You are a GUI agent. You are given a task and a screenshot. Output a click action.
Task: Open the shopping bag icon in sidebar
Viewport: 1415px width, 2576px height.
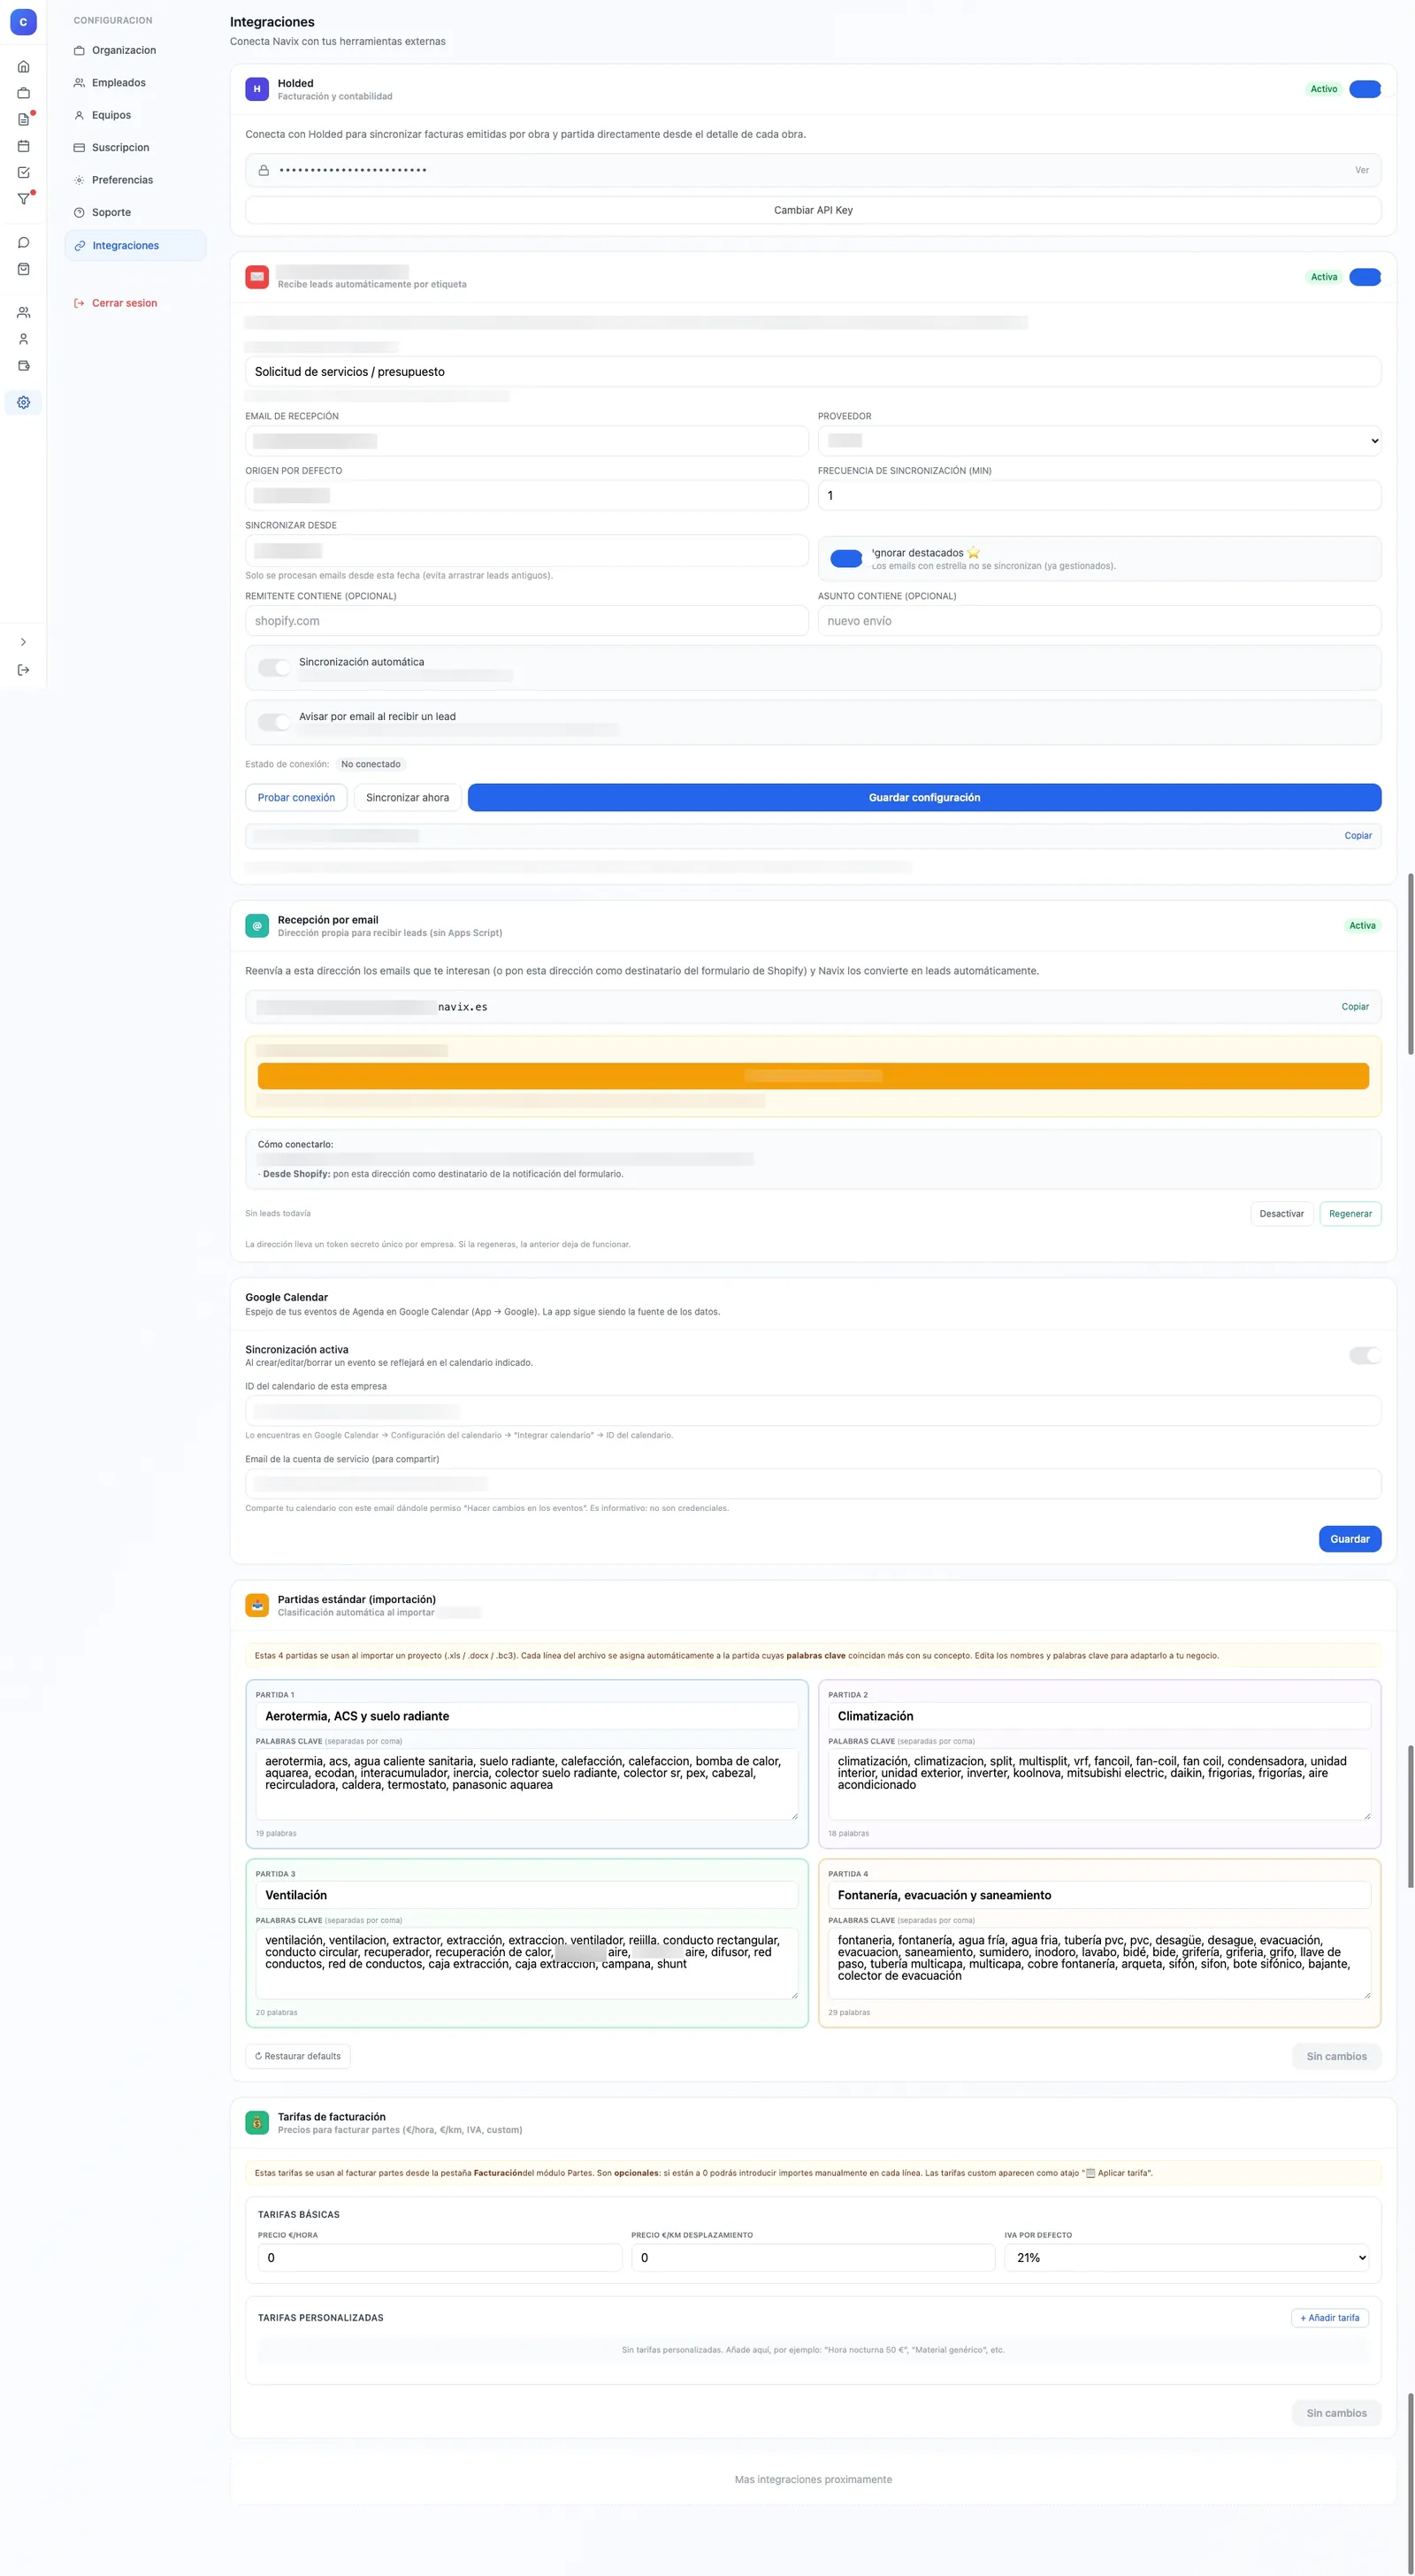[x=23, y=269]
